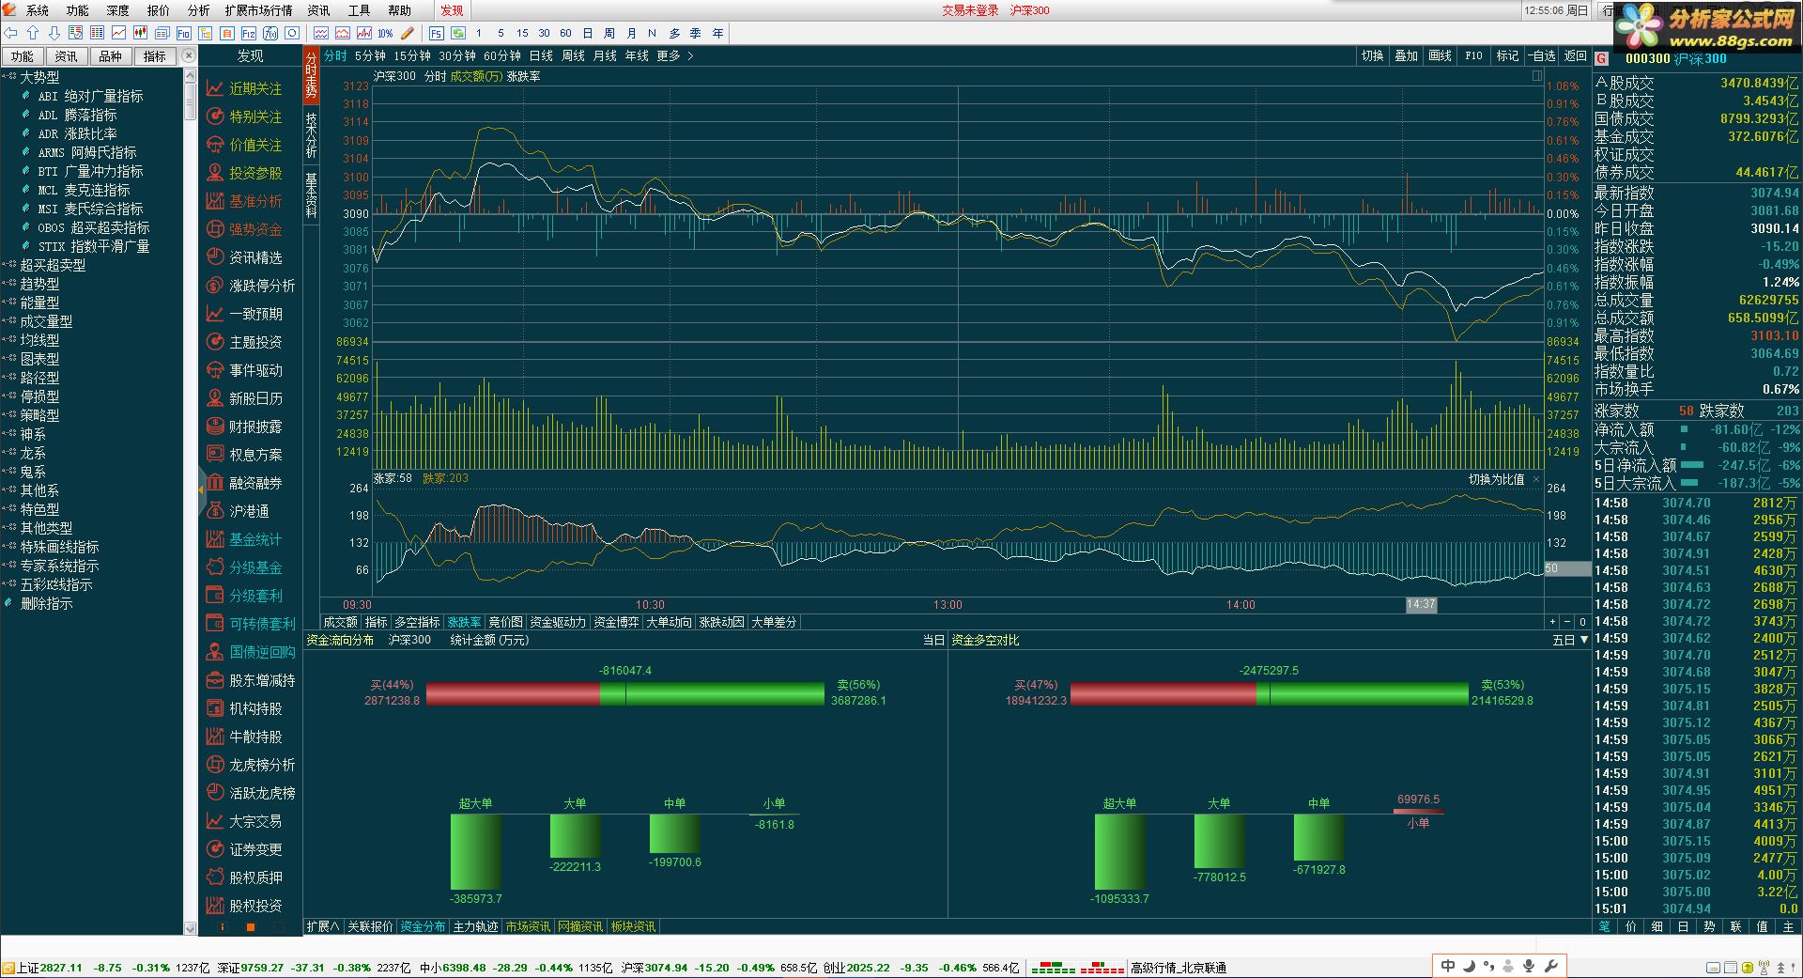This screenshot has width=1803, height=978.
Task: Expand the 超买超卖型 tree node
Action: 9,265
